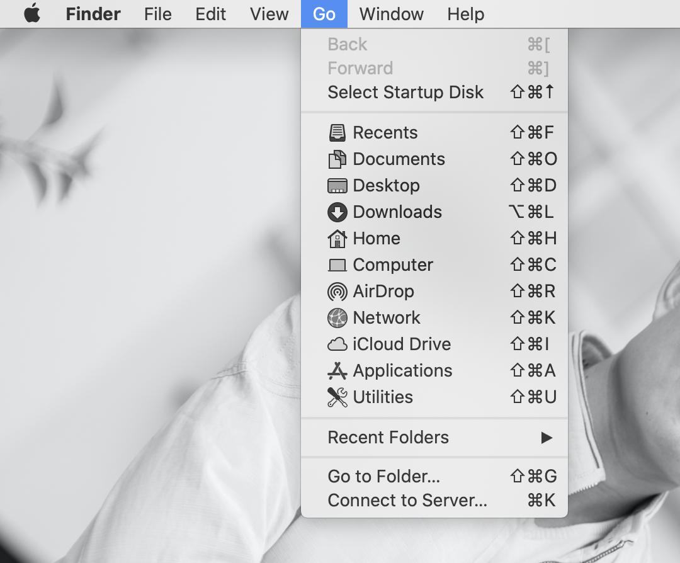Viewport: 680px width, 563px height.
Task: Click the ⇧⌘G shortcut beside Go to Folder
Action: 533,476
